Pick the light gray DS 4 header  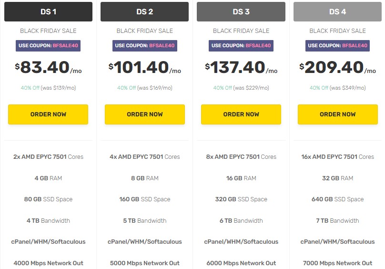pos(337,12)
